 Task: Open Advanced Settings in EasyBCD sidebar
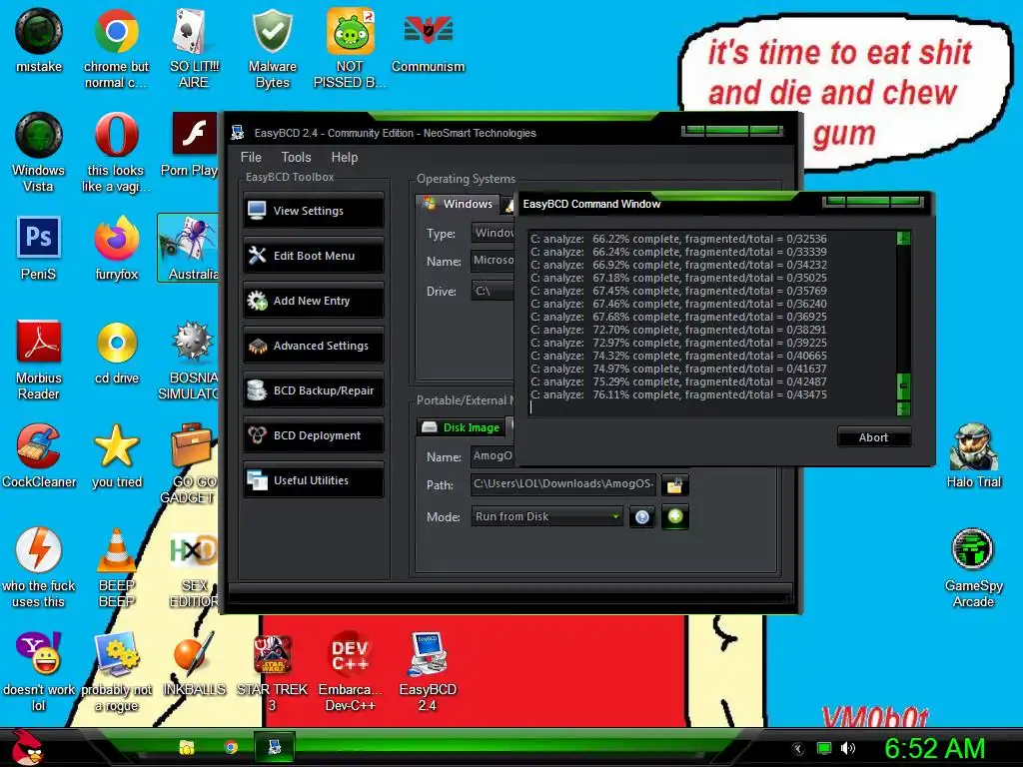313,346
